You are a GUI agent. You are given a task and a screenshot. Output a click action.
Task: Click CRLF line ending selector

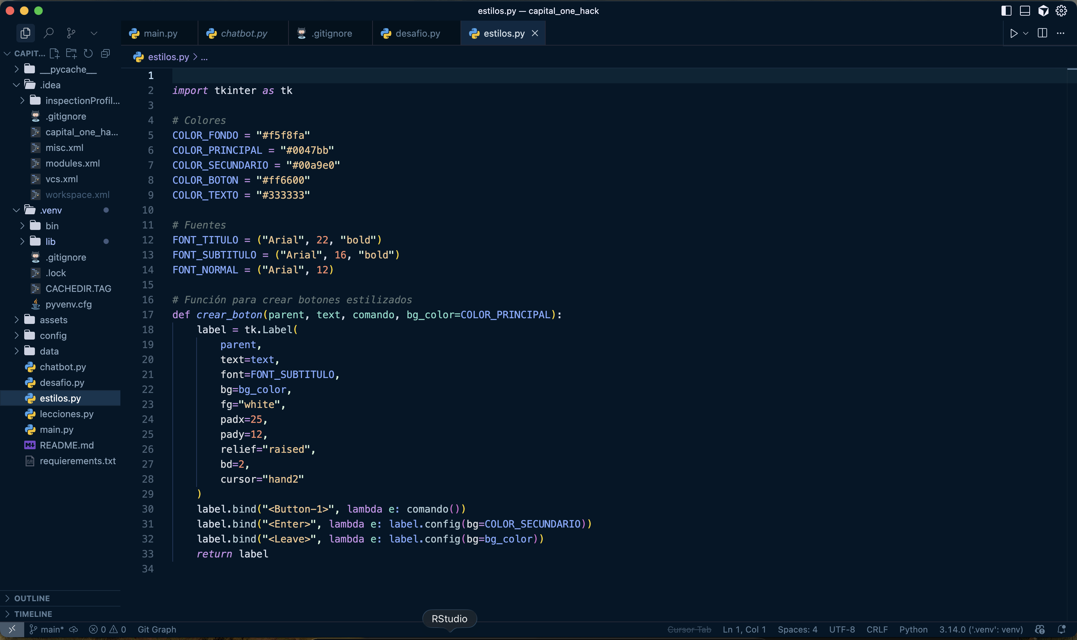coord(877,629)
